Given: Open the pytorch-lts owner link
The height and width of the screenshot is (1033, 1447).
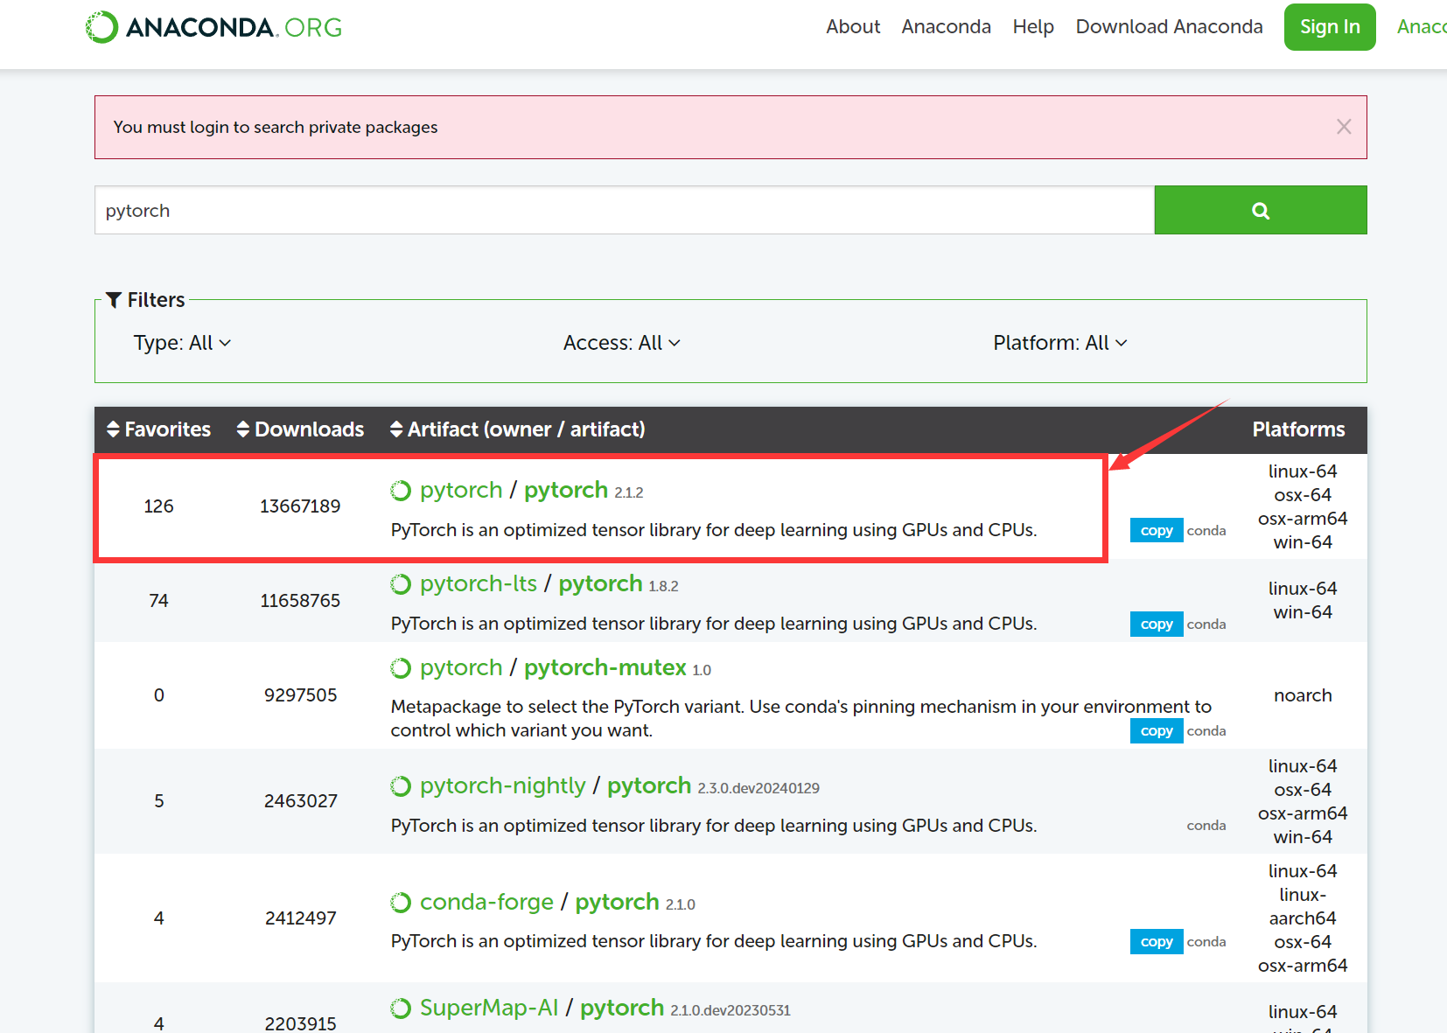Looking at the screenshot, I should click(479, 584).
